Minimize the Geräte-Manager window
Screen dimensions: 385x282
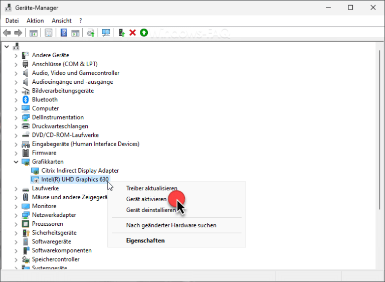[x=328, y=8]
